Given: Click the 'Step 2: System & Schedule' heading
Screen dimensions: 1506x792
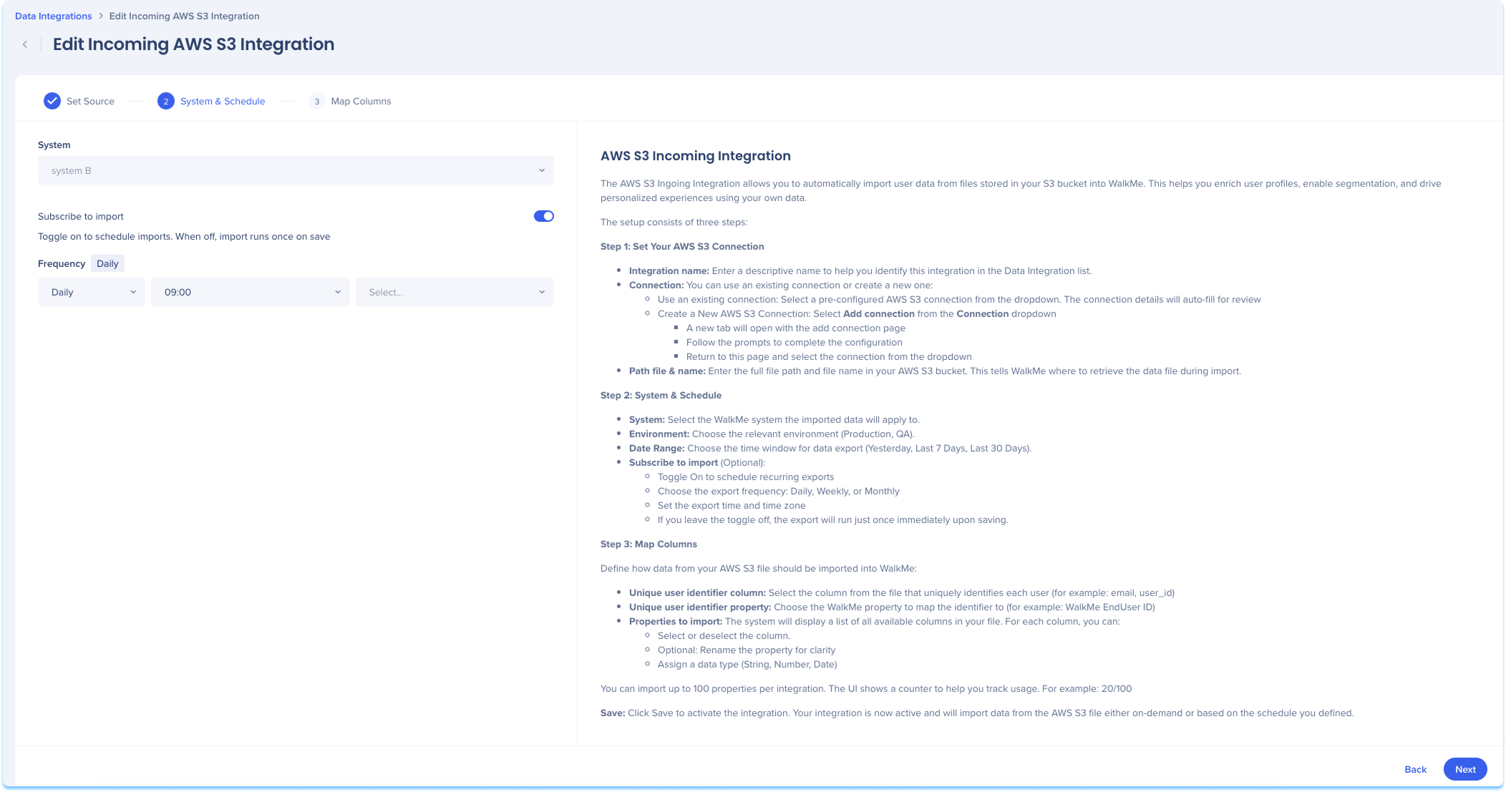Looking at the screenshot, I should tap(661, 395).
